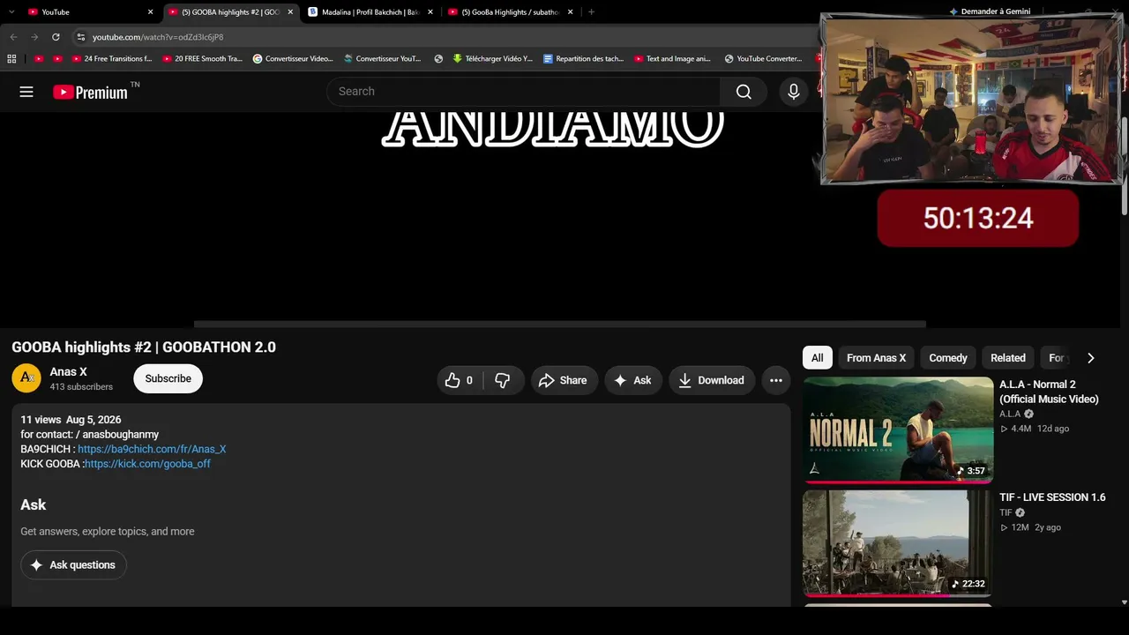This screenshot has height=635, width=1129.
Task: Click the page vertical scrollbar
Action: pyautogui.click(x=1124, y=165)
